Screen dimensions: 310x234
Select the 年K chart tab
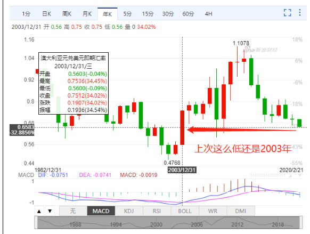pyautogui.click(x=108, y=14)
